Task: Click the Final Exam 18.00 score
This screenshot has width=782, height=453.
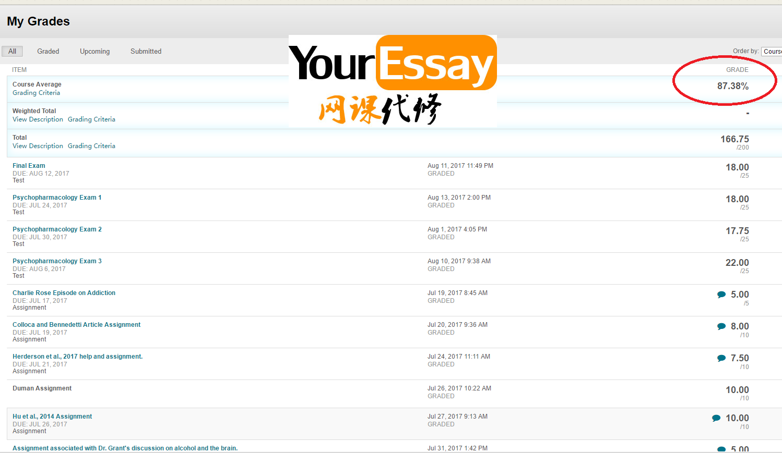Action: pos(737,167)
